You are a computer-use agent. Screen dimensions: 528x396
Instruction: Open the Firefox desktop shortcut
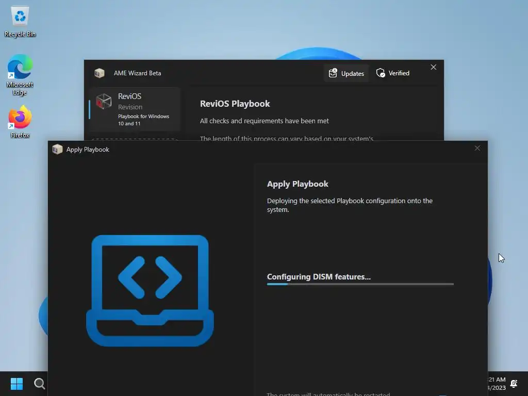pos(20,122)
